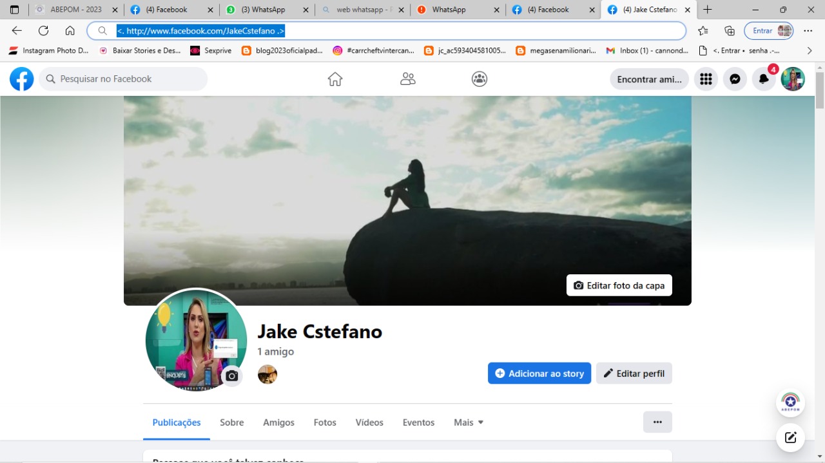Open profile options three-dot button
This screenshot has height=463, width=825.
click(x=657, y=422)
